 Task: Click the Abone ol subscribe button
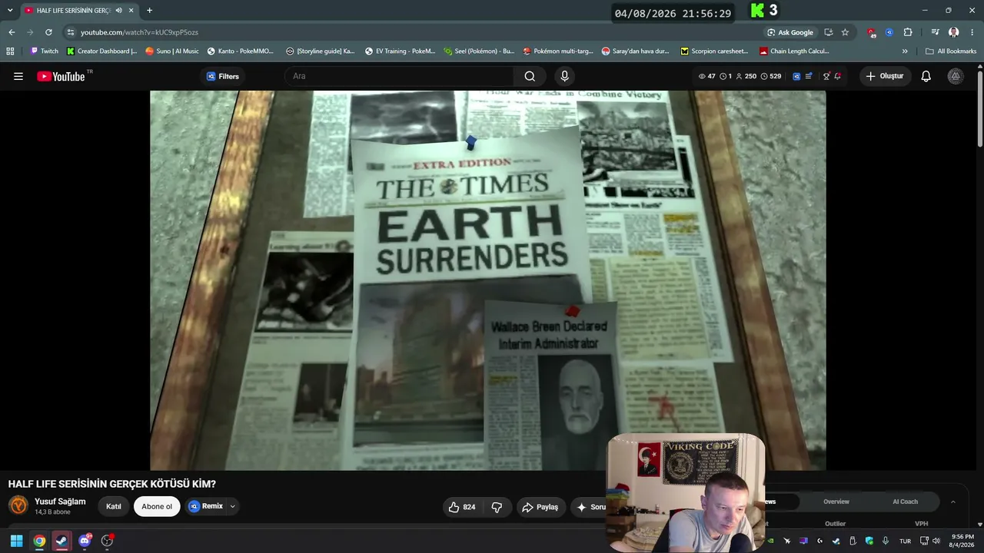(x=157, y=507)
